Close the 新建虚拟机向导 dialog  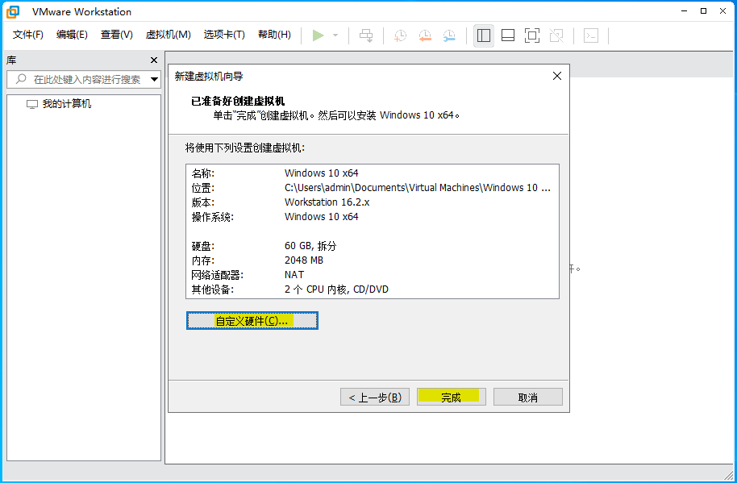(557, 76)
